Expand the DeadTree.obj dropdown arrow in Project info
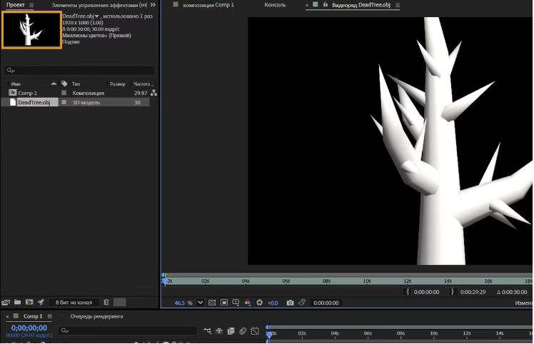534x344 pixels. 96,16
